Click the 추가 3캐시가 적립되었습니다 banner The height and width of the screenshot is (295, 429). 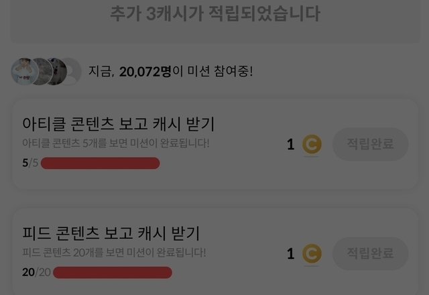coord(214,13)
